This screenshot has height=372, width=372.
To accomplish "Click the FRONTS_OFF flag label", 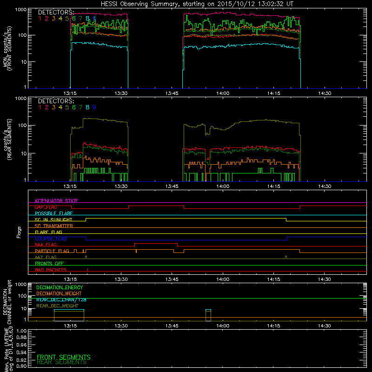I will point(49,263).
